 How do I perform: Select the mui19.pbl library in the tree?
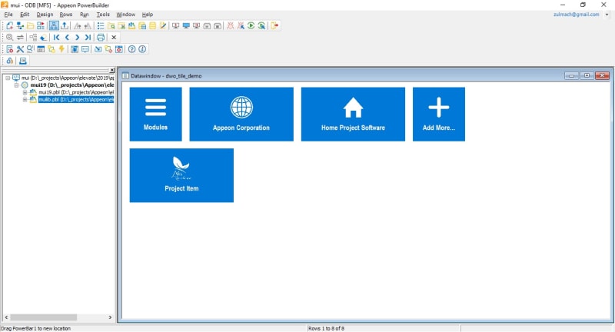pos(76,92)
